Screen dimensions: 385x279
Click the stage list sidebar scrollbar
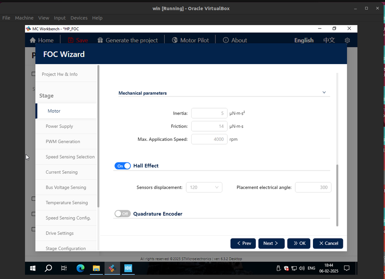pos(98,137)
